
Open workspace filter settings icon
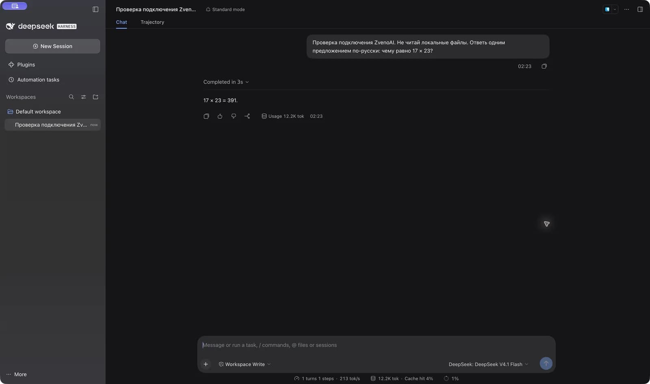click(83, 97)
